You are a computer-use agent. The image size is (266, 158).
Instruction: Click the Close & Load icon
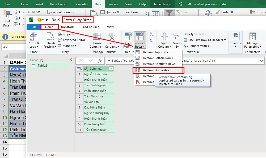coord(34,37)
